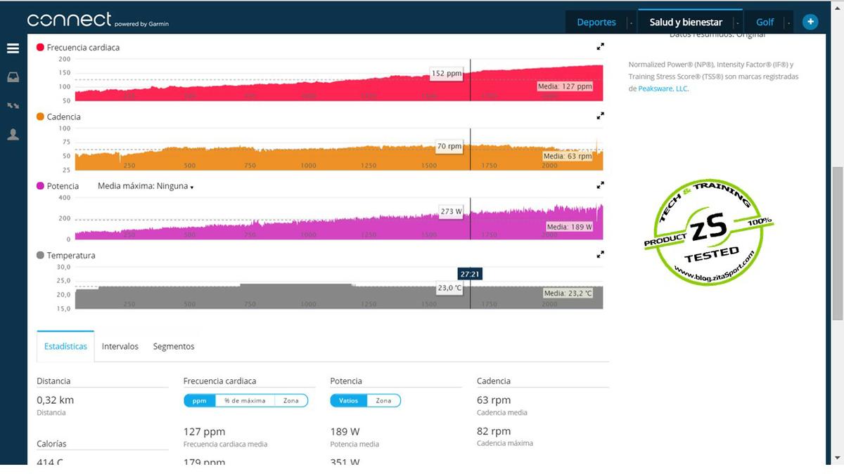Click the inbox tray icon in sidebar

click(13, 77)
